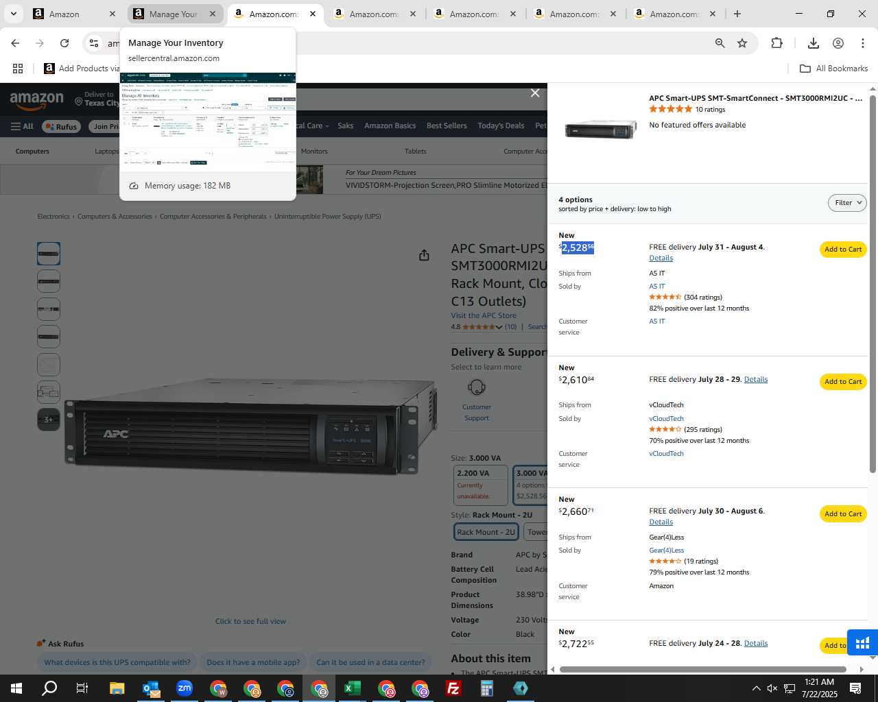
Task: Expand the 4.8 star rating popover chevron
Action: (499, 328)
